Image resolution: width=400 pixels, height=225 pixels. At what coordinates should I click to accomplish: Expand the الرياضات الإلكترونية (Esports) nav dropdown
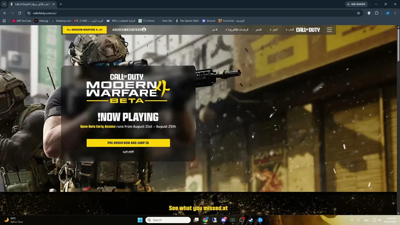pyautogui.click(x=237, y=30)
